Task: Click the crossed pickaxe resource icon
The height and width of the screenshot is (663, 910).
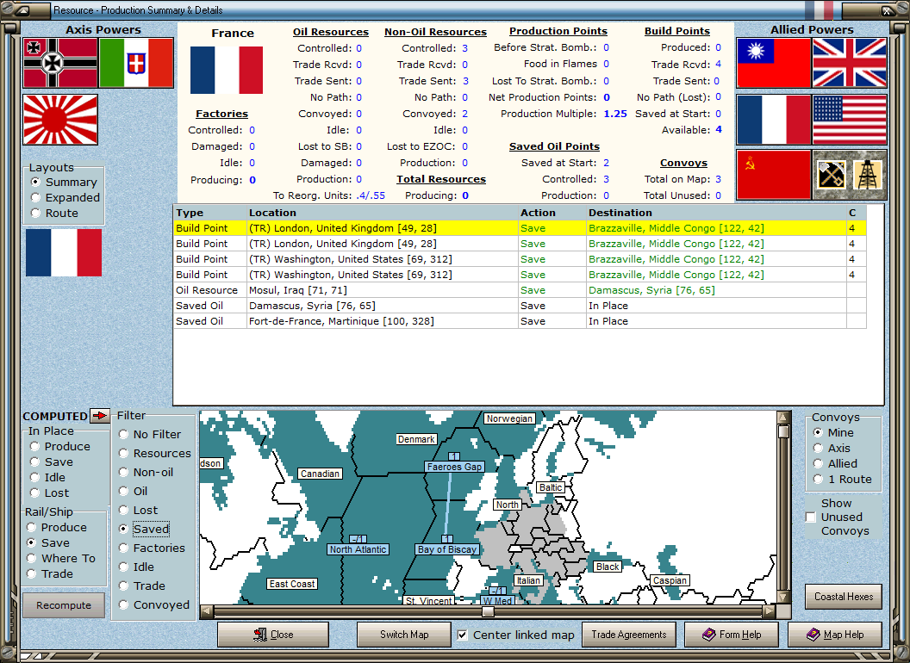Action: point(831,174)
